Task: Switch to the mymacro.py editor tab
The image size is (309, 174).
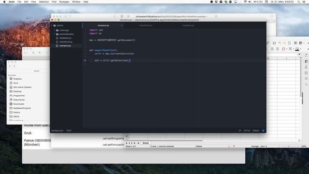Action: click(103, 26)
